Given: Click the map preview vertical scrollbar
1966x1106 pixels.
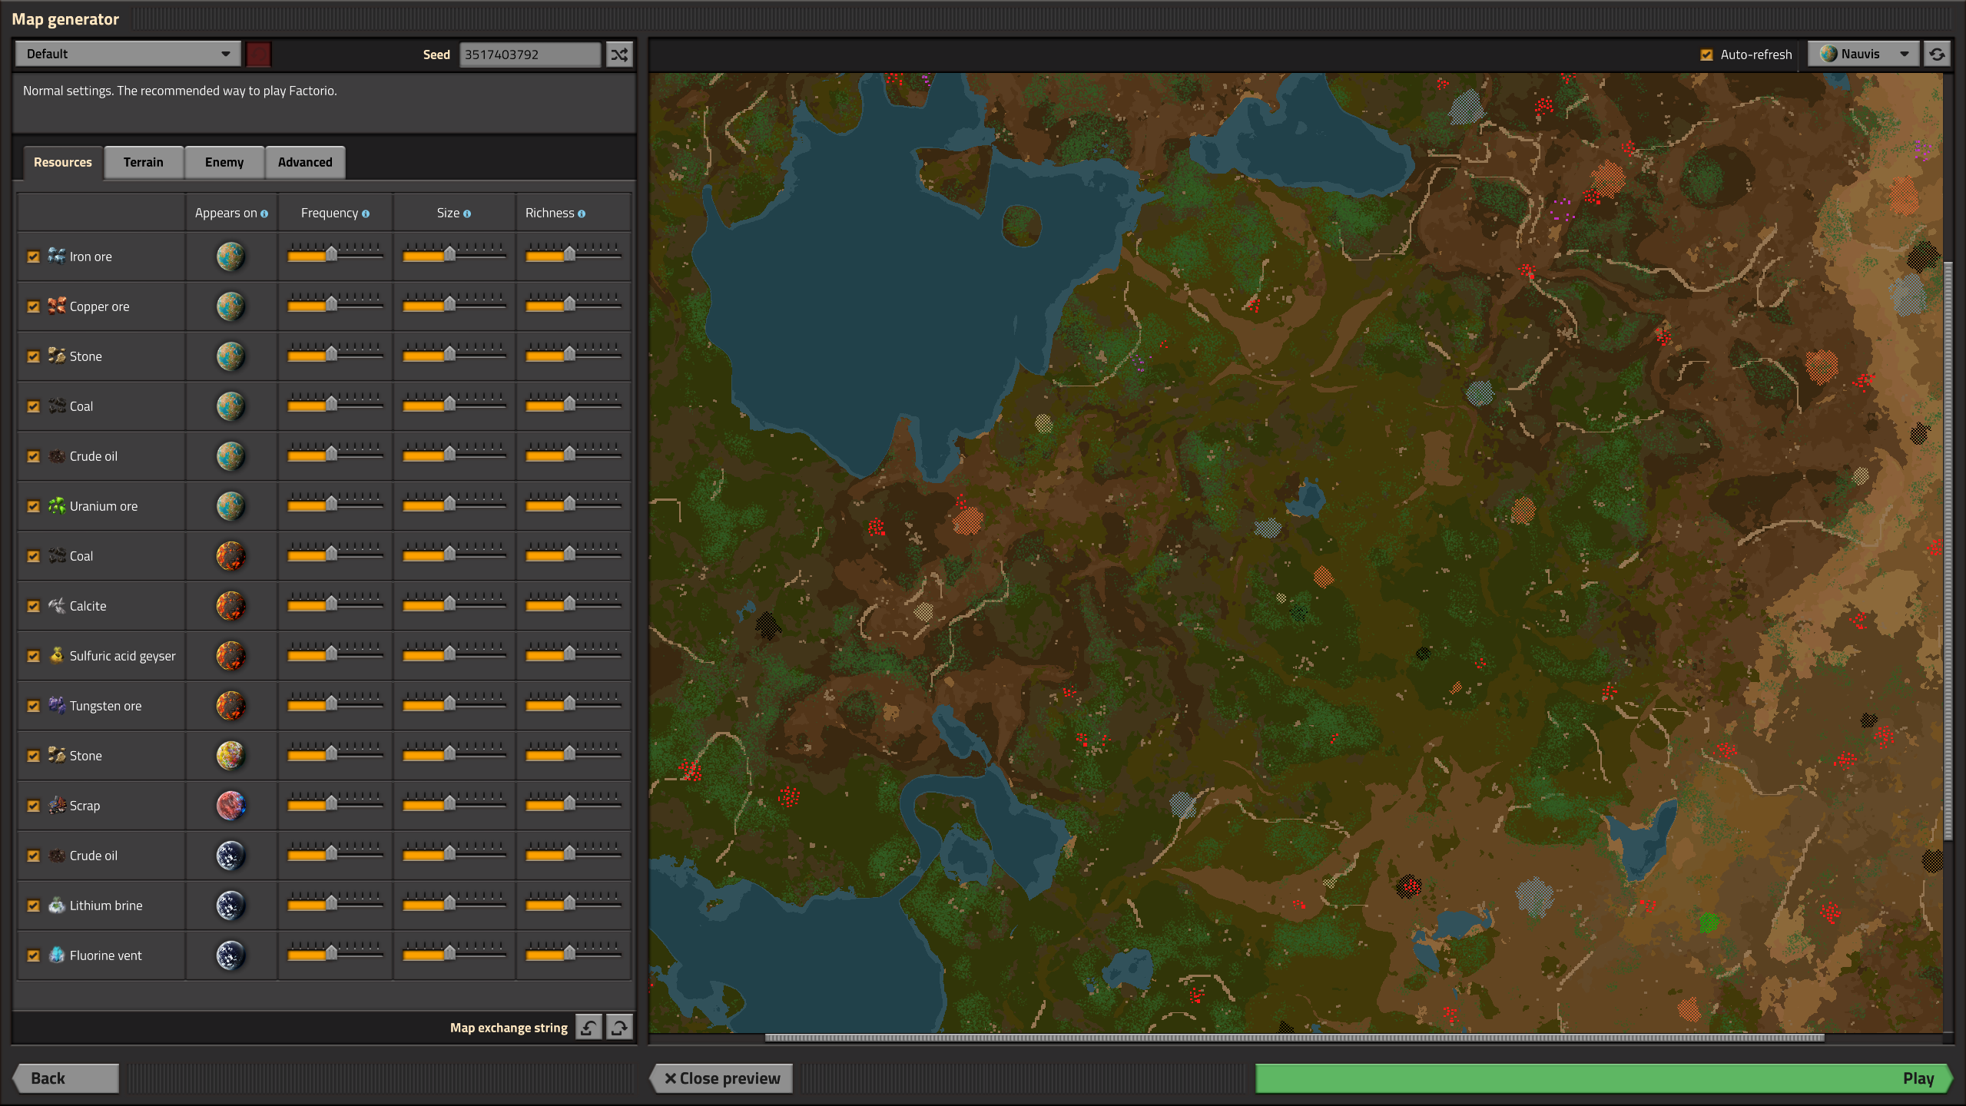Looking at the screenshot, I should coord(1948,551).
